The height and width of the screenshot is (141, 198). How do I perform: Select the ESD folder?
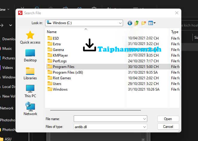(53, 38)
